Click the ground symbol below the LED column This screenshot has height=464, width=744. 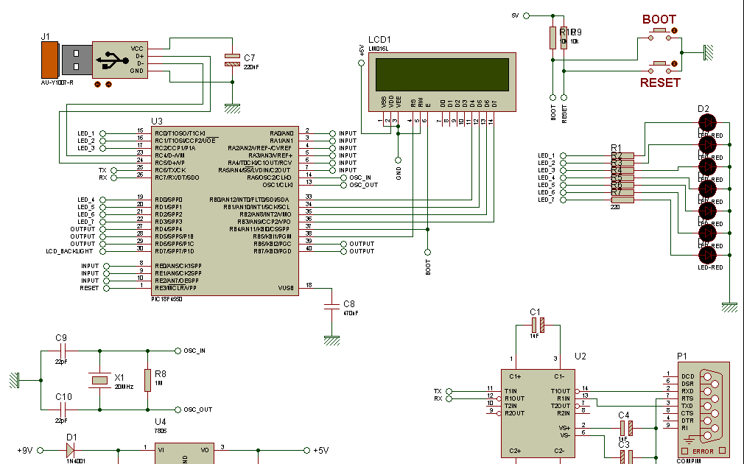pos(730,307)
